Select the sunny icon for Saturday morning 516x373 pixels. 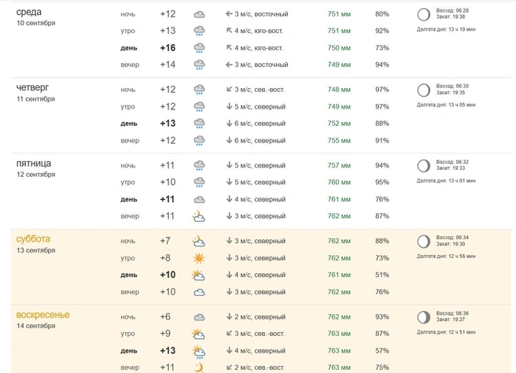pyautogui.click(x=199, y=258)
